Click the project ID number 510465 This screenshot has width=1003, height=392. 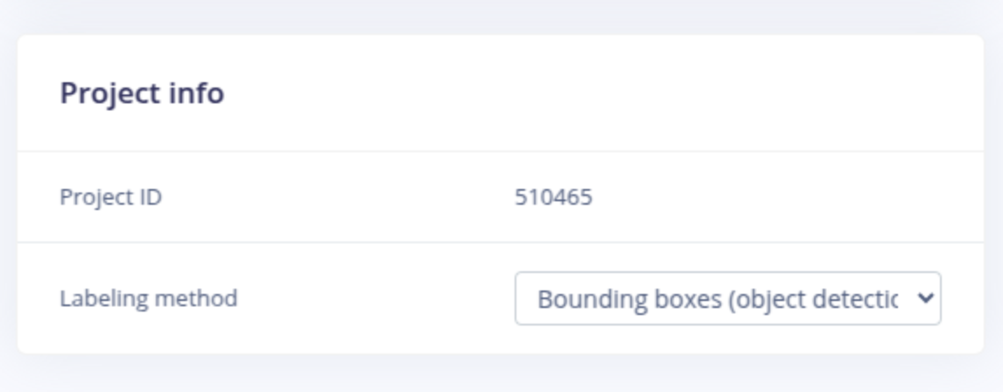pos(553,197)
